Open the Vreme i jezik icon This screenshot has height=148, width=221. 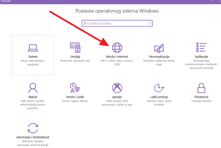tap(75, 88)
